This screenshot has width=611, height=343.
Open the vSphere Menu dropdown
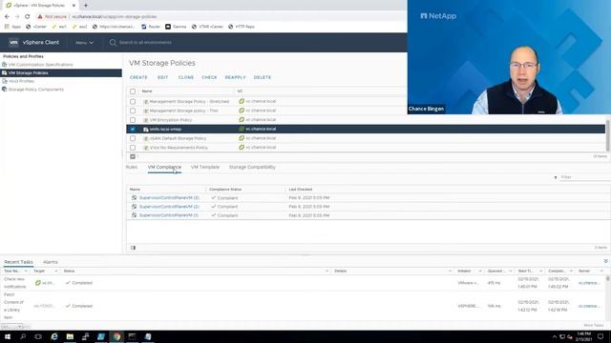[x=85, y=43]
